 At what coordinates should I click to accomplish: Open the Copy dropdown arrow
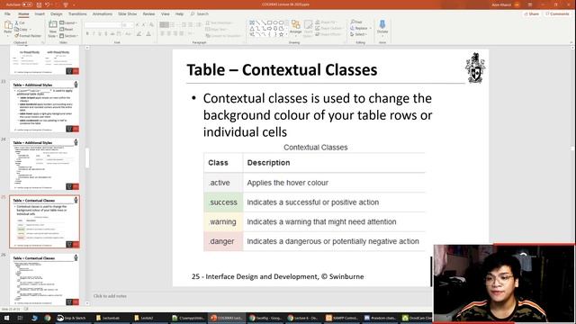click(x=30, y=30)
